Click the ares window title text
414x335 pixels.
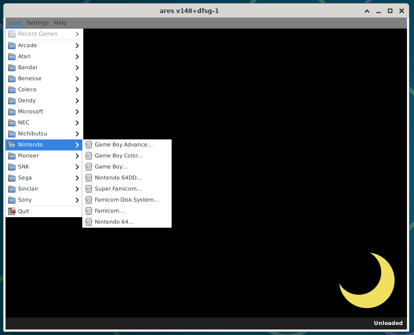(x=189, y=11)
